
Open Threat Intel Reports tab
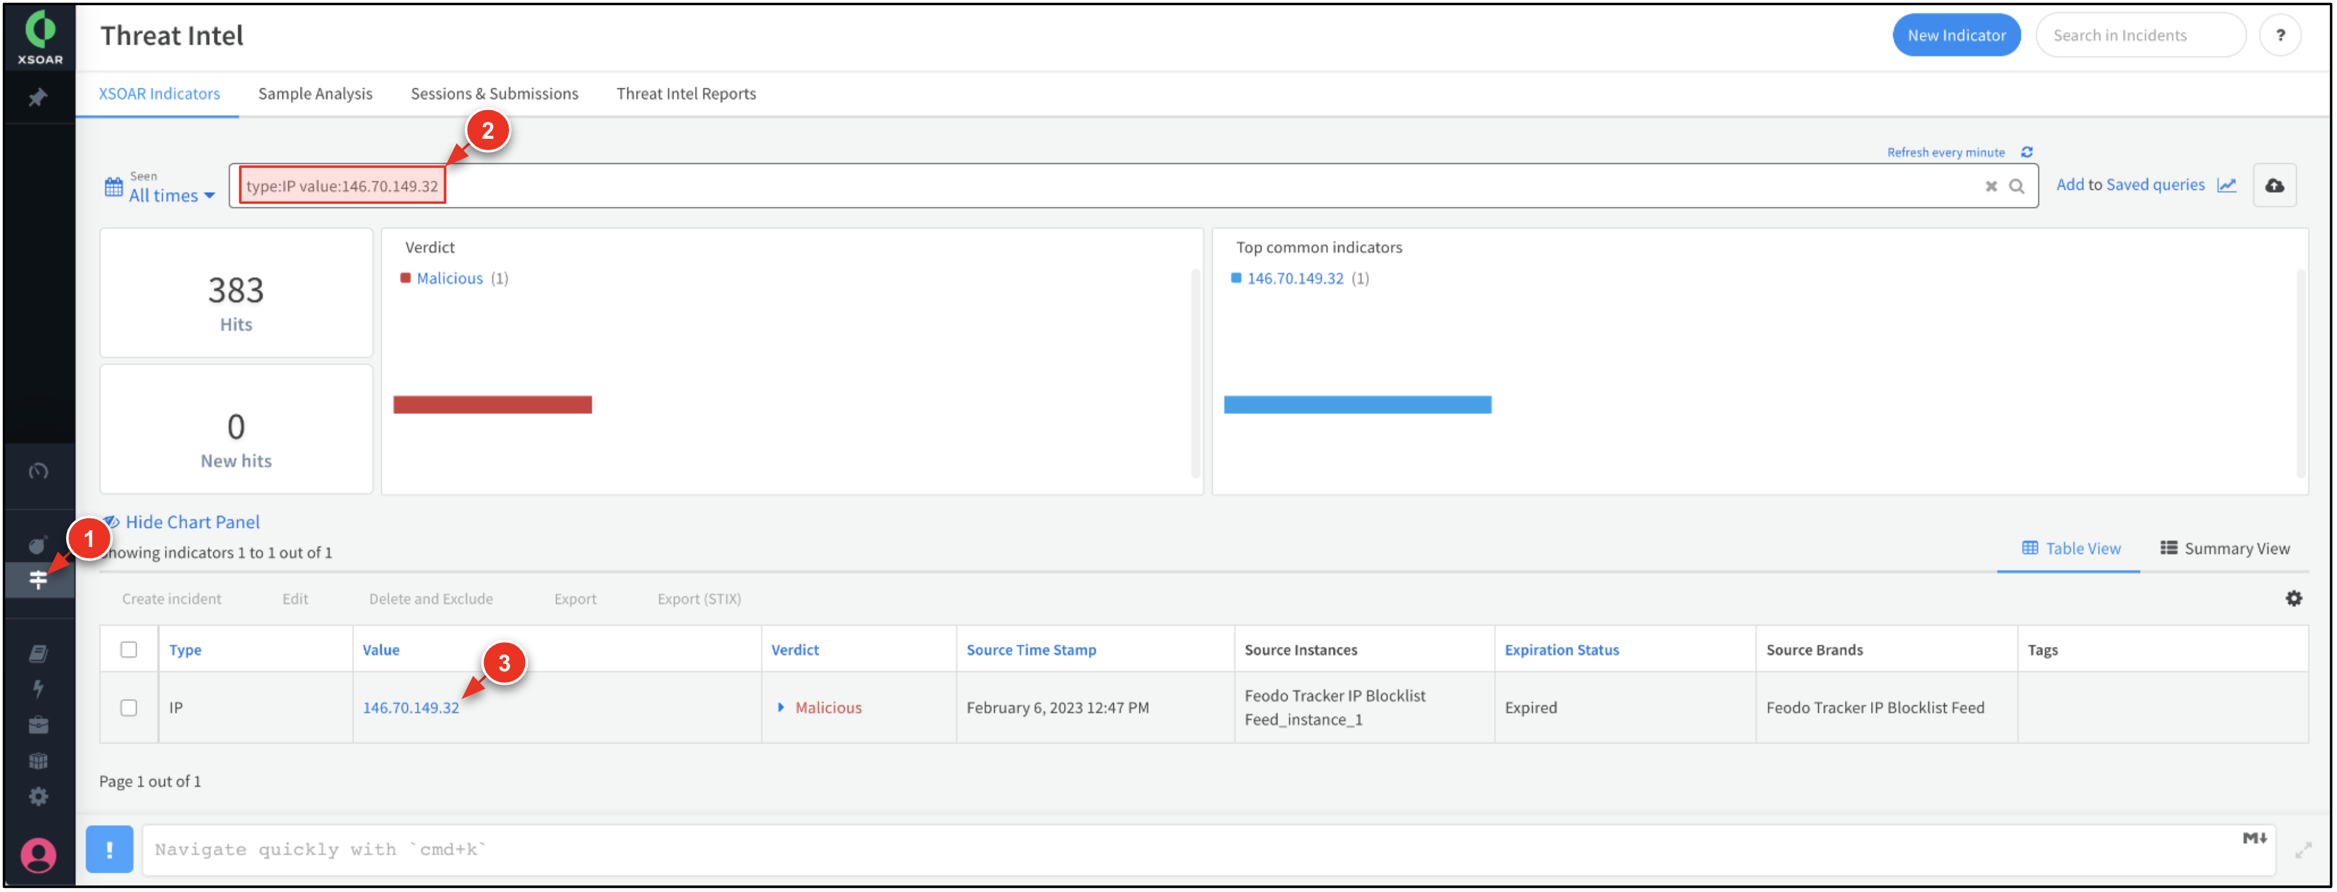[687, 93]
